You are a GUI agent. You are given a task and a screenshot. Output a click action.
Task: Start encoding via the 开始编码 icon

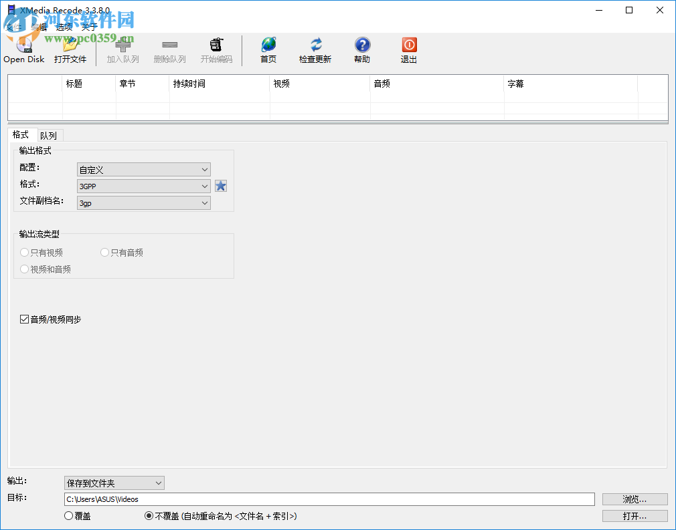pyautogui.click(x=216, y=45)
